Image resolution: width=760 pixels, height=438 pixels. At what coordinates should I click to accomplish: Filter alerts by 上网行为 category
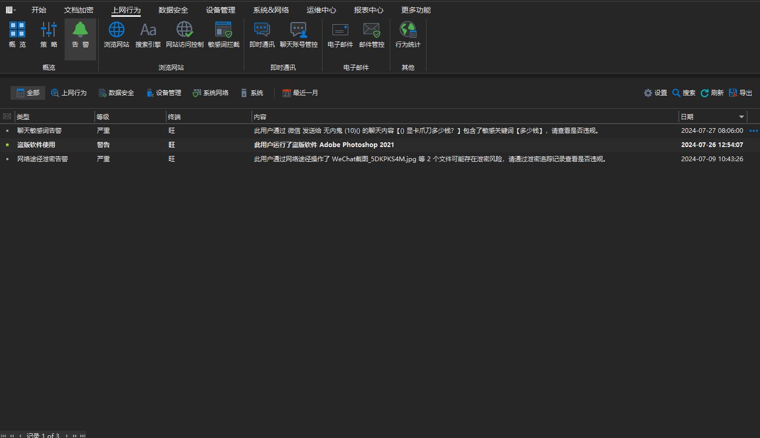pyautogui.click(x=69, y=93)
